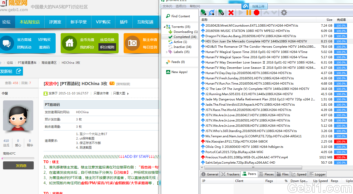
Task: Switch to the Files tab
Action: click(283, 174)
